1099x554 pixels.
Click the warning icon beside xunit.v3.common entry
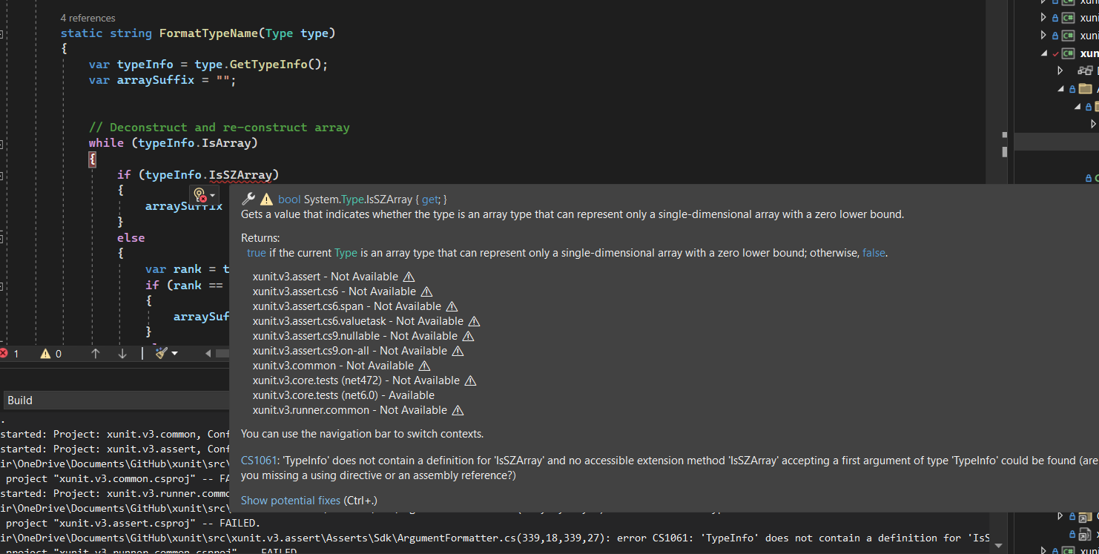pyautogui.click(x=423, y=366)
